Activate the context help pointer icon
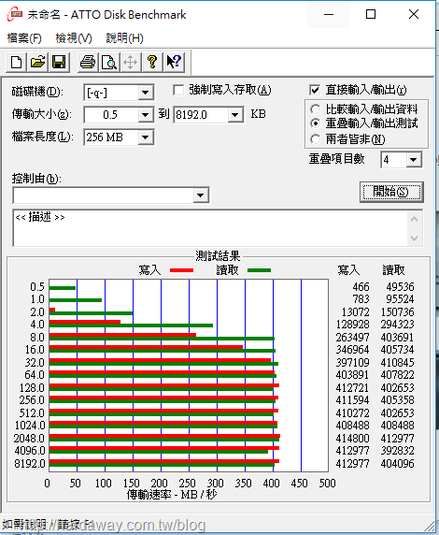The image size is (439, 535). point(174,63)
